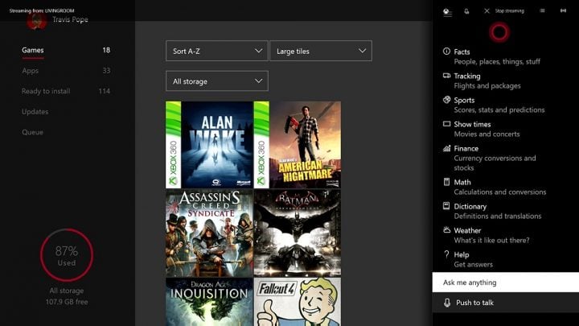Click the Stop streaming label

pyautogui.click(x=509, y=11)
